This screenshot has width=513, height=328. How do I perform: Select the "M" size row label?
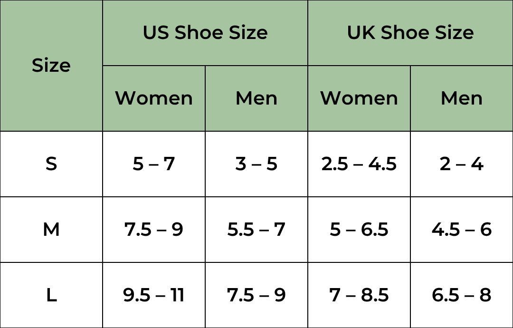point(51,230)
